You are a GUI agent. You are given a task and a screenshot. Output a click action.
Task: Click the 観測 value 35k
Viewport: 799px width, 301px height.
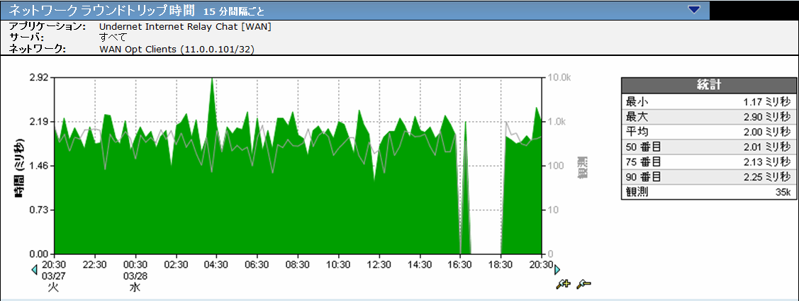click(x=783, y=192)
